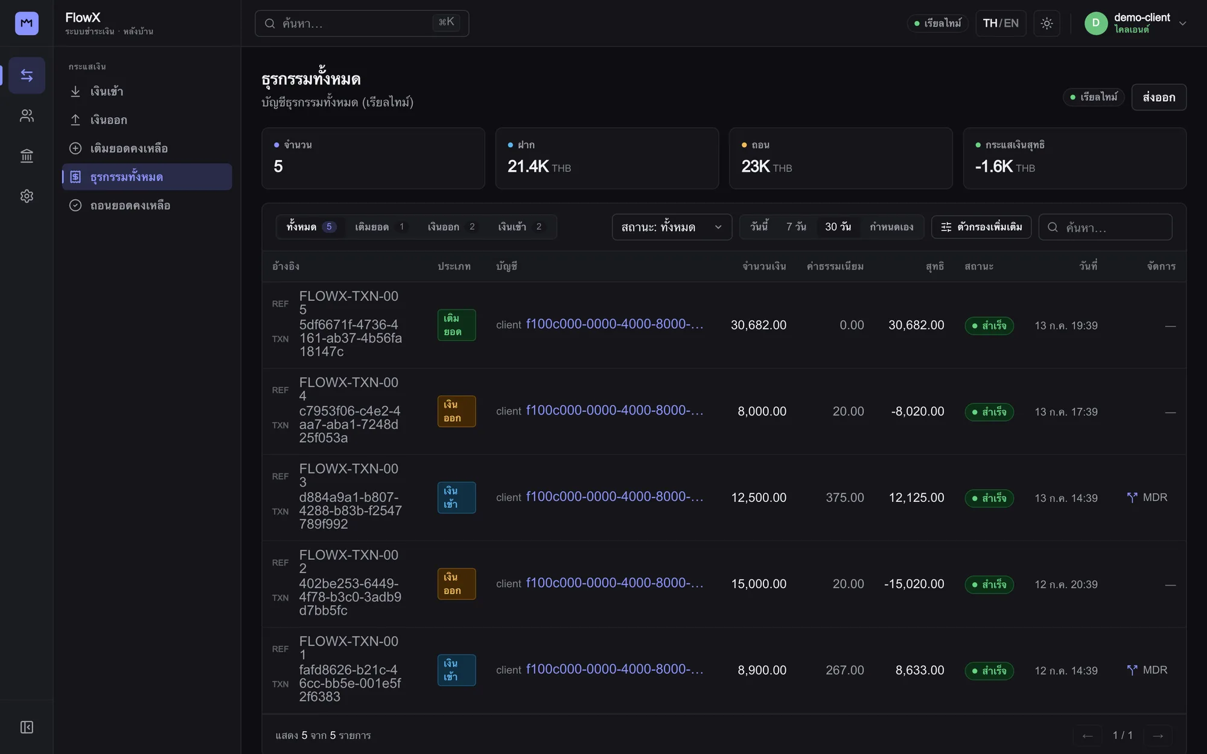Click the เงินเข้า type badge on TXN-003

pos(456,498)
